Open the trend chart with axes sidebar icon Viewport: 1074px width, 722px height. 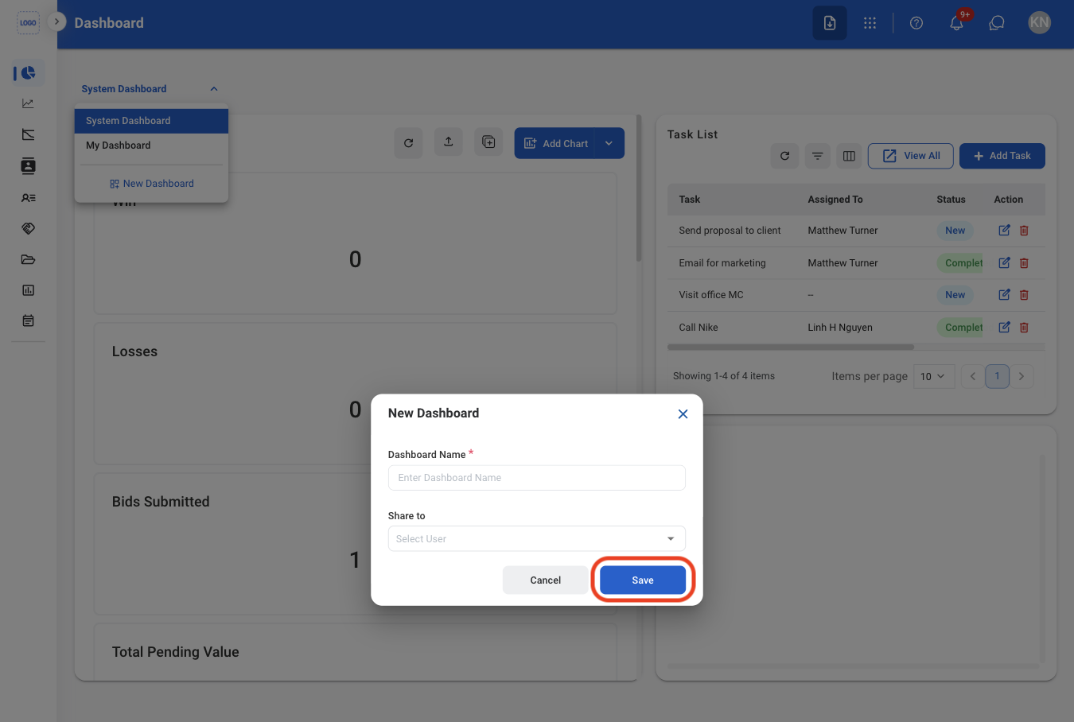coord(28,134)
